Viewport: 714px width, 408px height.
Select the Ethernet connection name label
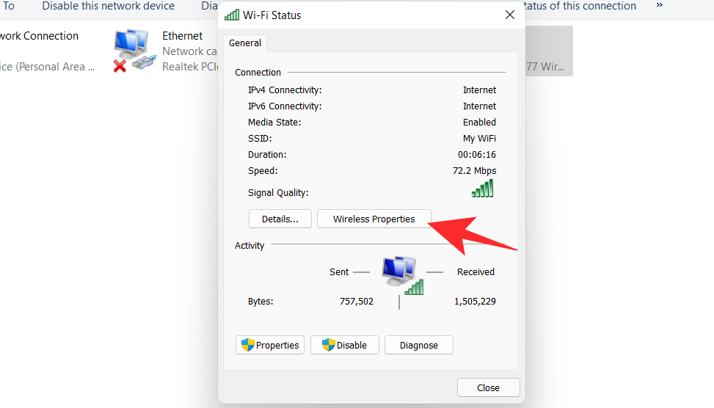click(183, 36)
